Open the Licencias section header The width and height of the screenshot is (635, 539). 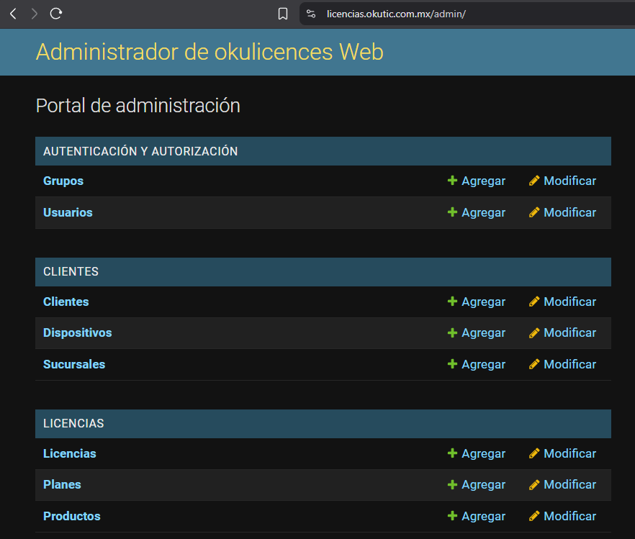pos(73,423)
